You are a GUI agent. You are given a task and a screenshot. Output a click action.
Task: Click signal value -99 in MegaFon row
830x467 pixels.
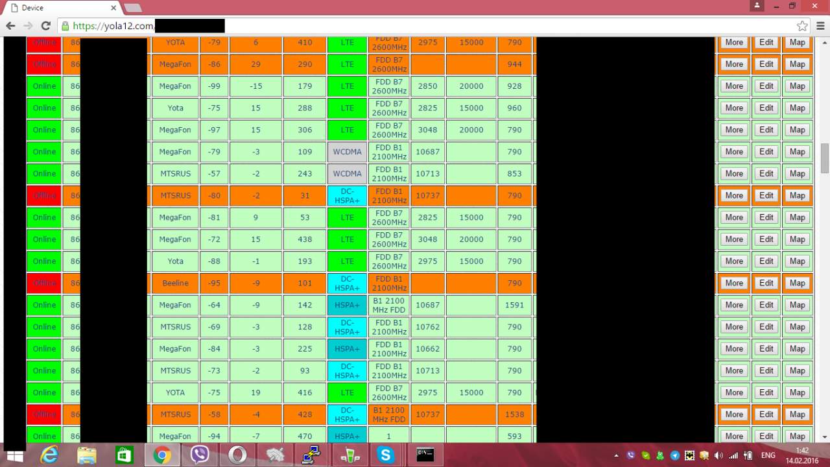[214, 86]
